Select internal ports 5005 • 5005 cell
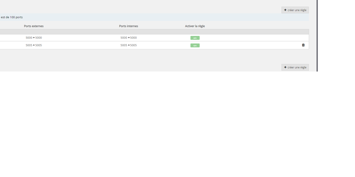Image resolution: width=355 pixels, height=177 pixels. (x=128, y=45)
